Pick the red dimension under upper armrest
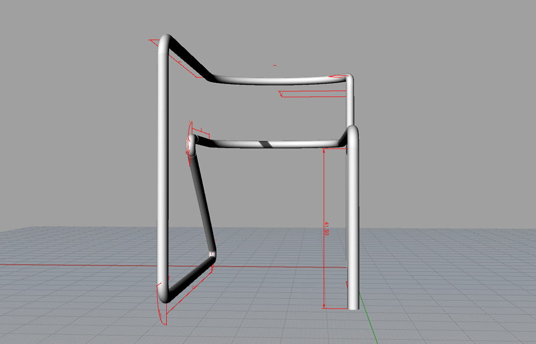This screenshot has width=536, height=344. 313,94
